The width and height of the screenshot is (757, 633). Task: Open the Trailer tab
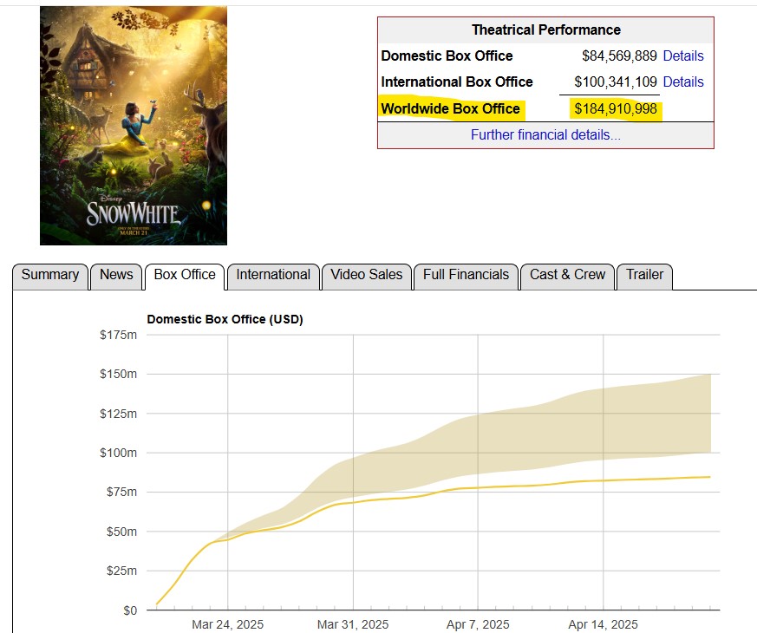(644, 275)
